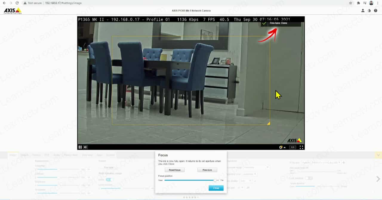Switch to the Stream settings tab
Image resolution: width=382 pixels, height=200 pixels.
click(24, 155)
